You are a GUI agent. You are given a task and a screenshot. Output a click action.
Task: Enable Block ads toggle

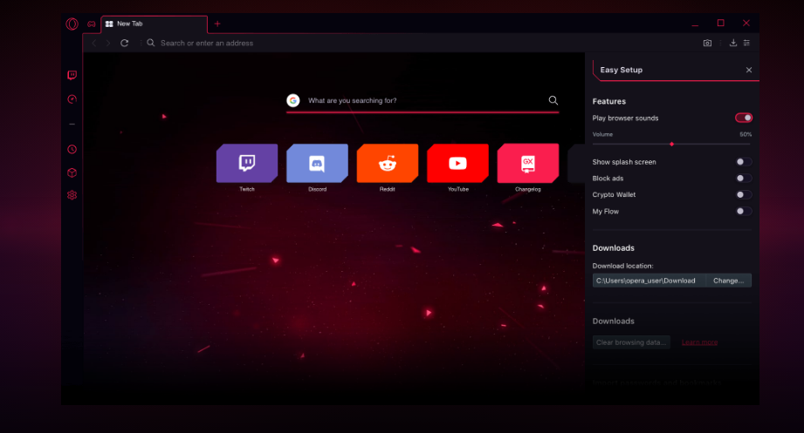[x=744, y=178]
